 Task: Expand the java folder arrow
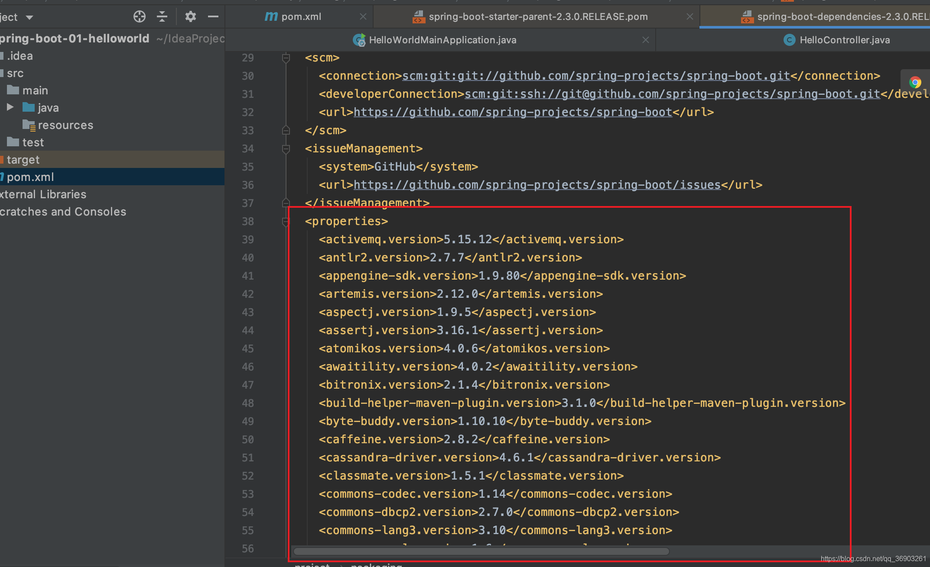tap(10, 107)
